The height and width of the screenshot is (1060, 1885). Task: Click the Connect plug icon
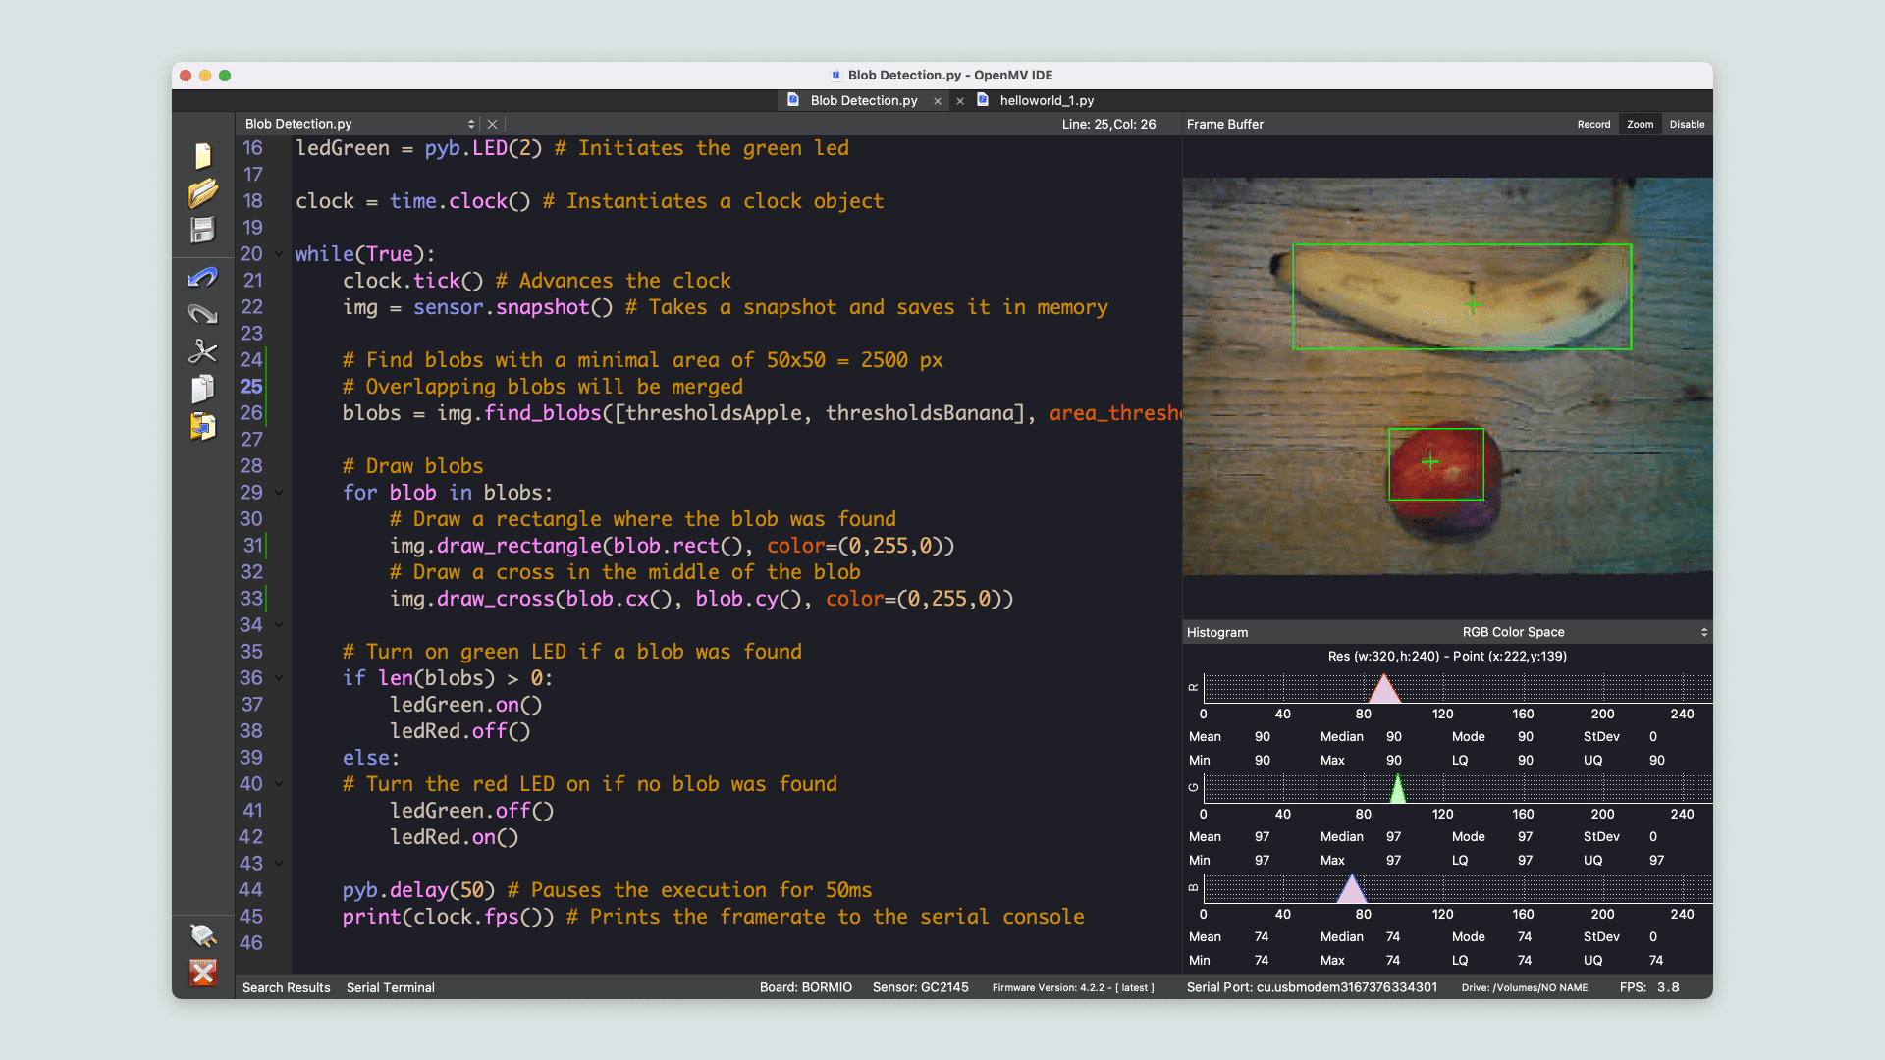coord(203,935)
